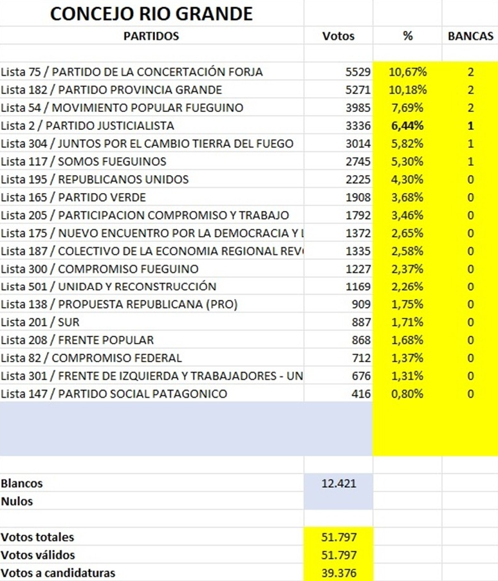498x581 pixels.
Task: Select the empty Nulos value cell
Action: tap(338, 501)
